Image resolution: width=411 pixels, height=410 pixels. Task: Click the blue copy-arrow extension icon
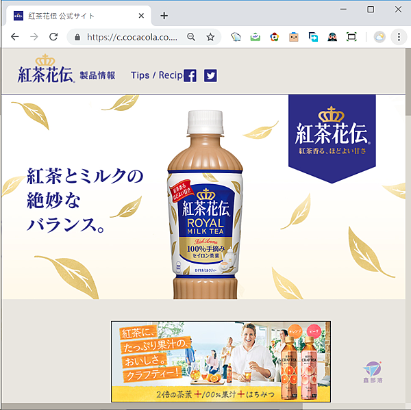(313, 37)
